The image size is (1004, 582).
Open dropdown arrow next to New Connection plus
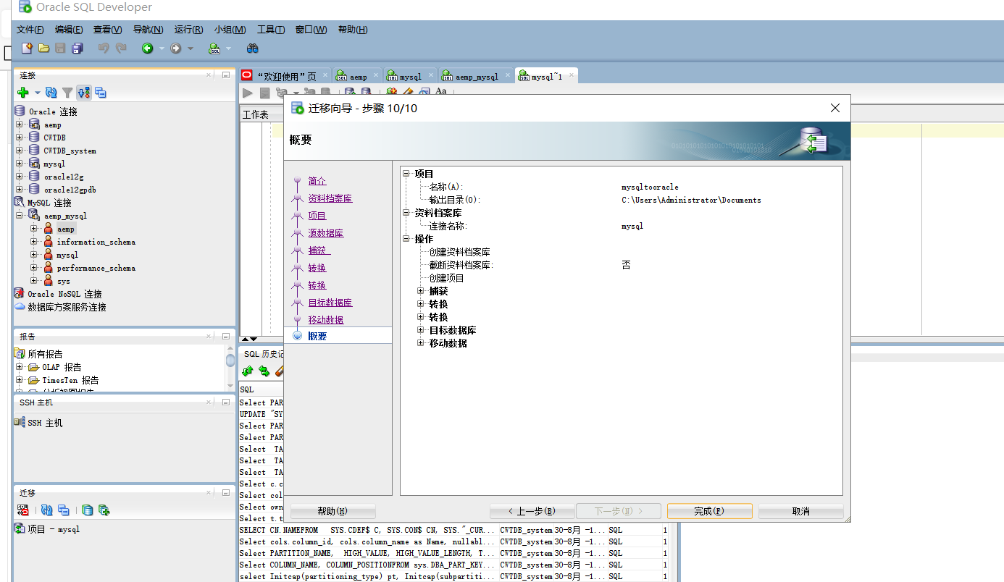[x=36, y=93]
